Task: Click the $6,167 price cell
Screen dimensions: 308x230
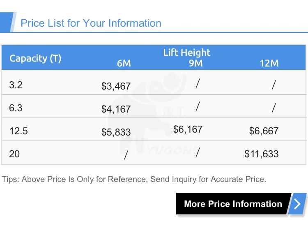Action: 188,129
